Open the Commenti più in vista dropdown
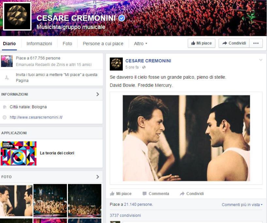Image resolution: width=267 pixels, height=223 pixels. point(242,205)
